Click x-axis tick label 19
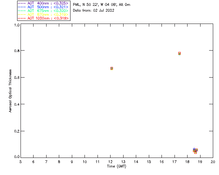219x175 pixels. click(x=200, y=162)
